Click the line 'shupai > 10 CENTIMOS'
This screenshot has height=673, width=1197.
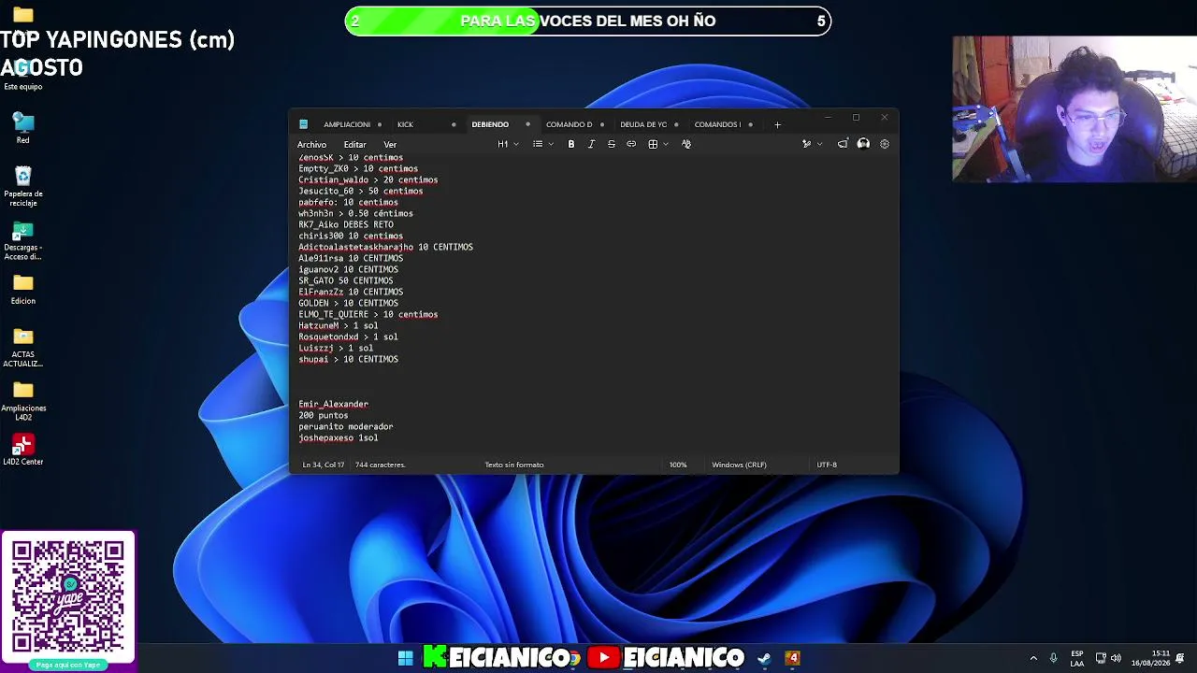(349, 359)
